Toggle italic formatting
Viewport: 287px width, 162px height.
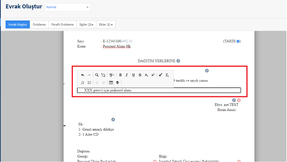[127, 75]
